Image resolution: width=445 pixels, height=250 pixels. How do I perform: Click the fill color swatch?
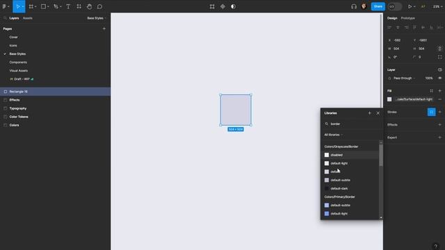(x=389, y=99)
